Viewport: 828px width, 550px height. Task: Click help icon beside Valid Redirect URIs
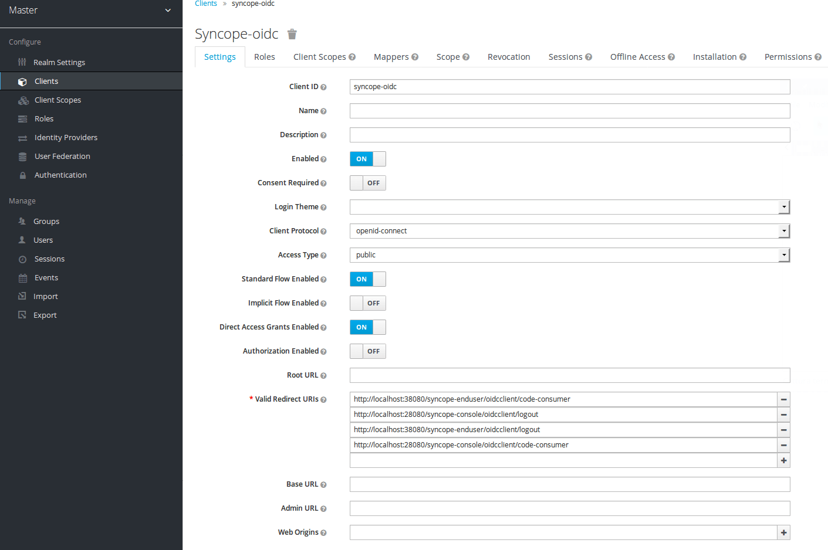(323, 400)
